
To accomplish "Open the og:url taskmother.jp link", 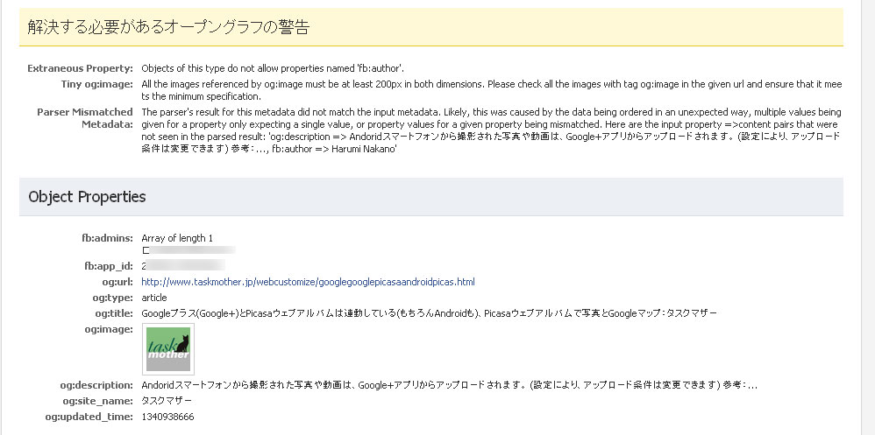I will coord(308,282).
